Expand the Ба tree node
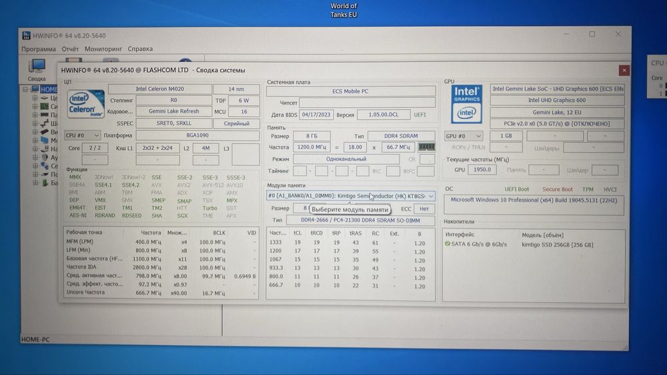 point(35,183)
